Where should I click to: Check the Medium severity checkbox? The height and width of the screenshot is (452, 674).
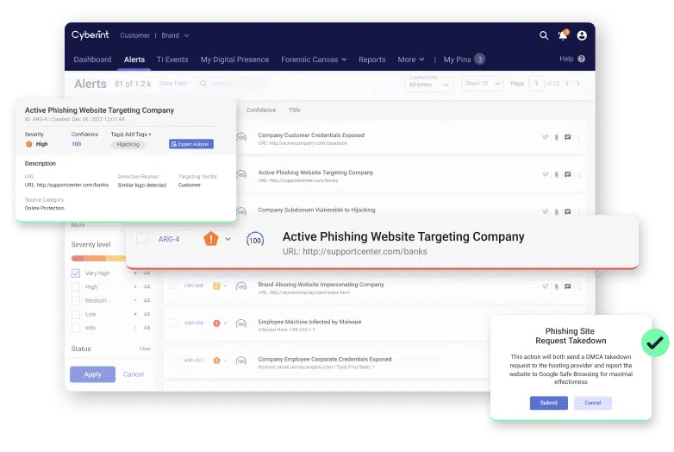pos(76,301)
